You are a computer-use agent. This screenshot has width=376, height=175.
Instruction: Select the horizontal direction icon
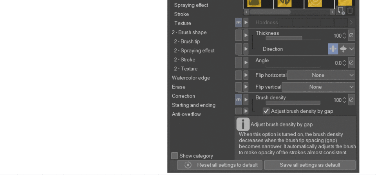(x=343, y=49)
